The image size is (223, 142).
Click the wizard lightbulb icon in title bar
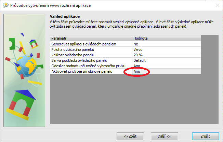pyautogui.click(x=5, y=5)
